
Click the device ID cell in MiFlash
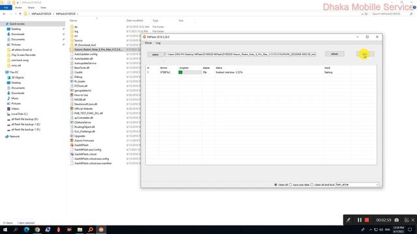pyautogui.click(x=165, y=72)
